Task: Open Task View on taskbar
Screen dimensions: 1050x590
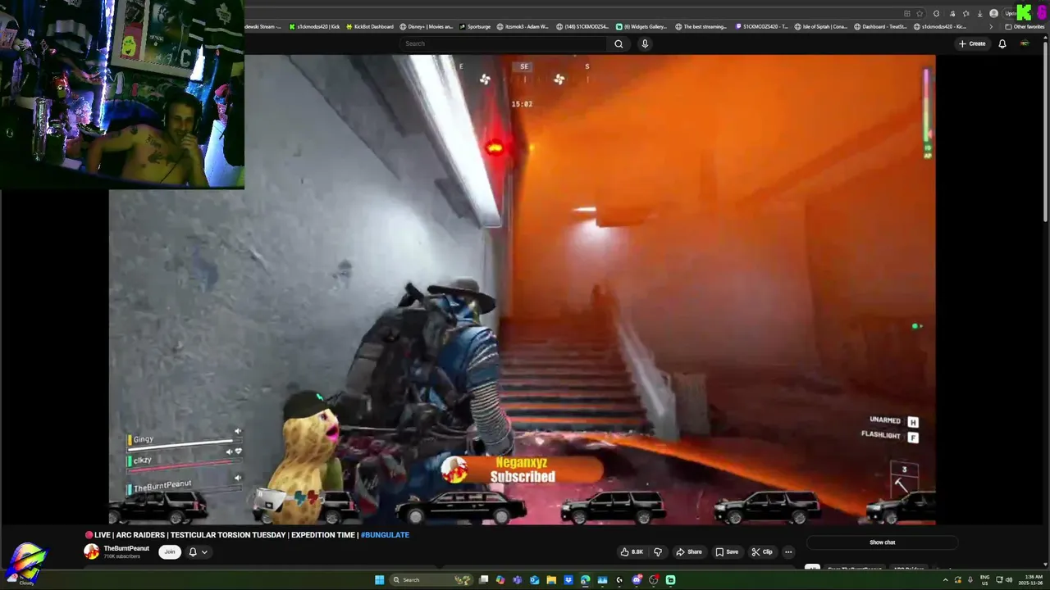Action: (x=483, y=580)
